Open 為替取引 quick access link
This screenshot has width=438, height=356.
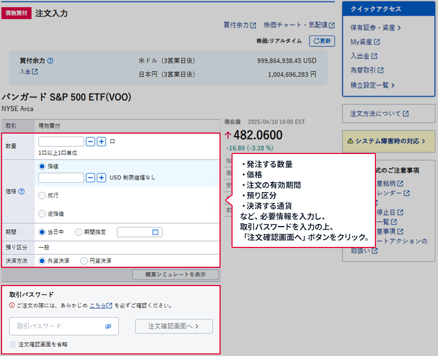(x=367, y=70)
